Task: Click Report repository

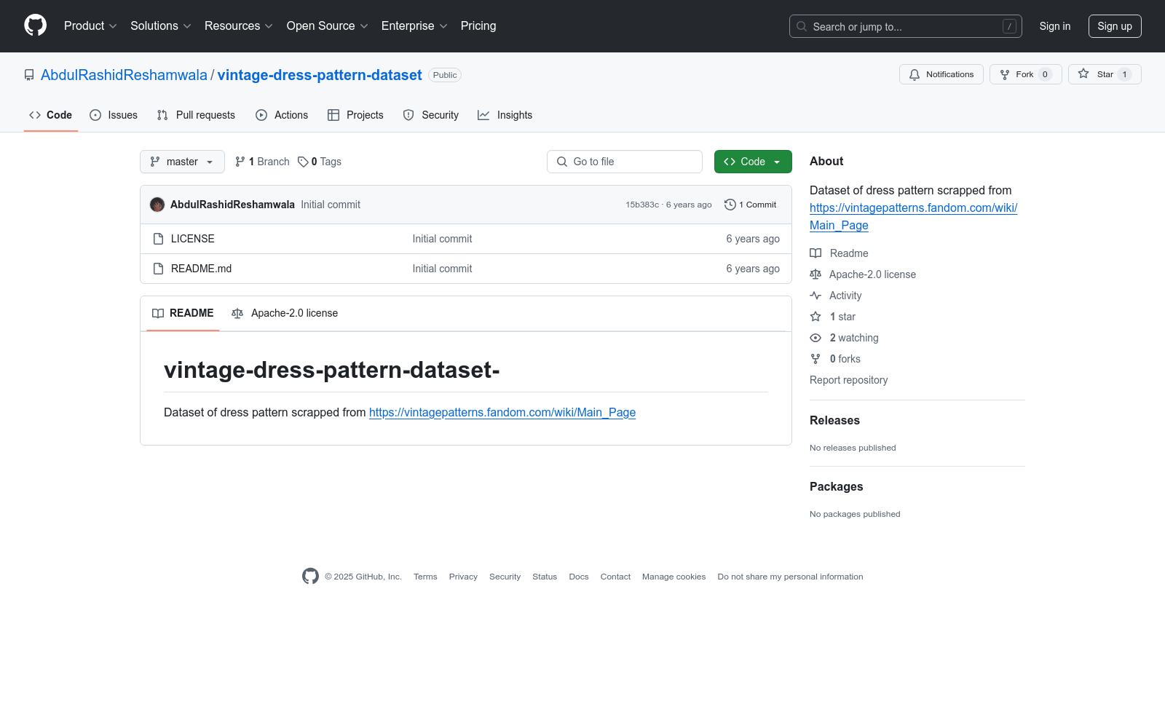Action: click(x=848, y=380)
